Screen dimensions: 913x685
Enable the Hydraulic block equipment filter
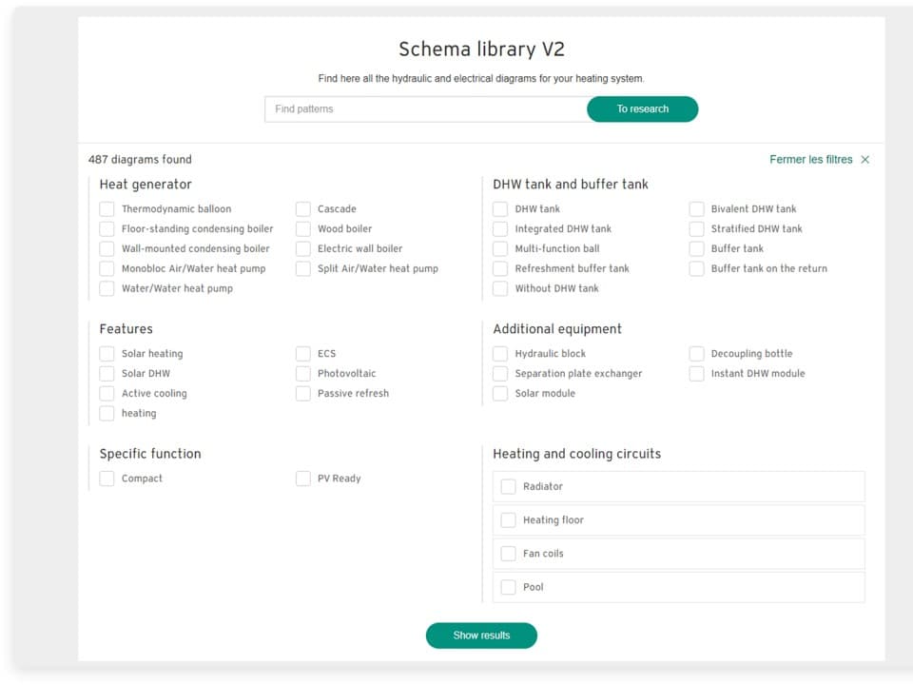click(500, 353)
